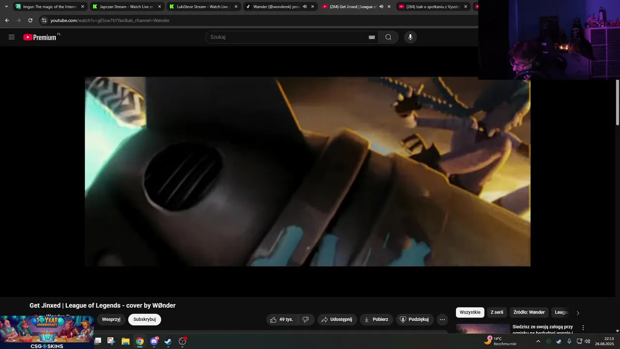Close the Imgur tab

click(x=82, y=7)
